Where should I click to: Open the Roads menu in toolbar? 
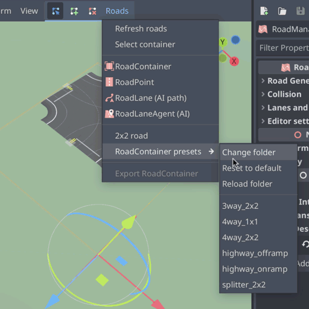pos(117,11)
